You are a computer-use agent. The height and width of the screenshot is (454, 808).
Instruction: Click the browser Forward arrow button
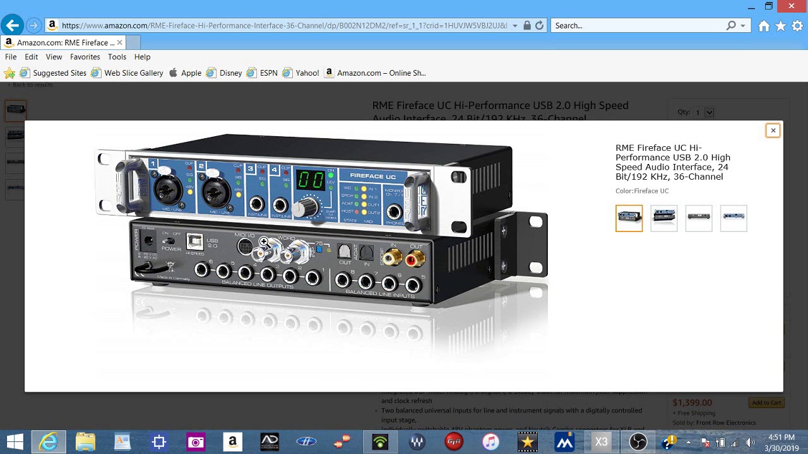(x=33, y=26)
